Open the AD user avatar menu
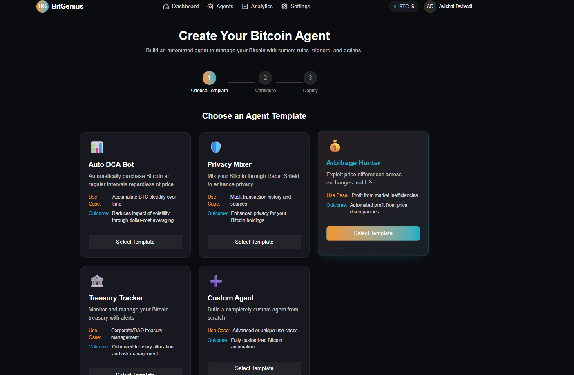574x375 pixels. pyautogui.click(x=430, y=7)
